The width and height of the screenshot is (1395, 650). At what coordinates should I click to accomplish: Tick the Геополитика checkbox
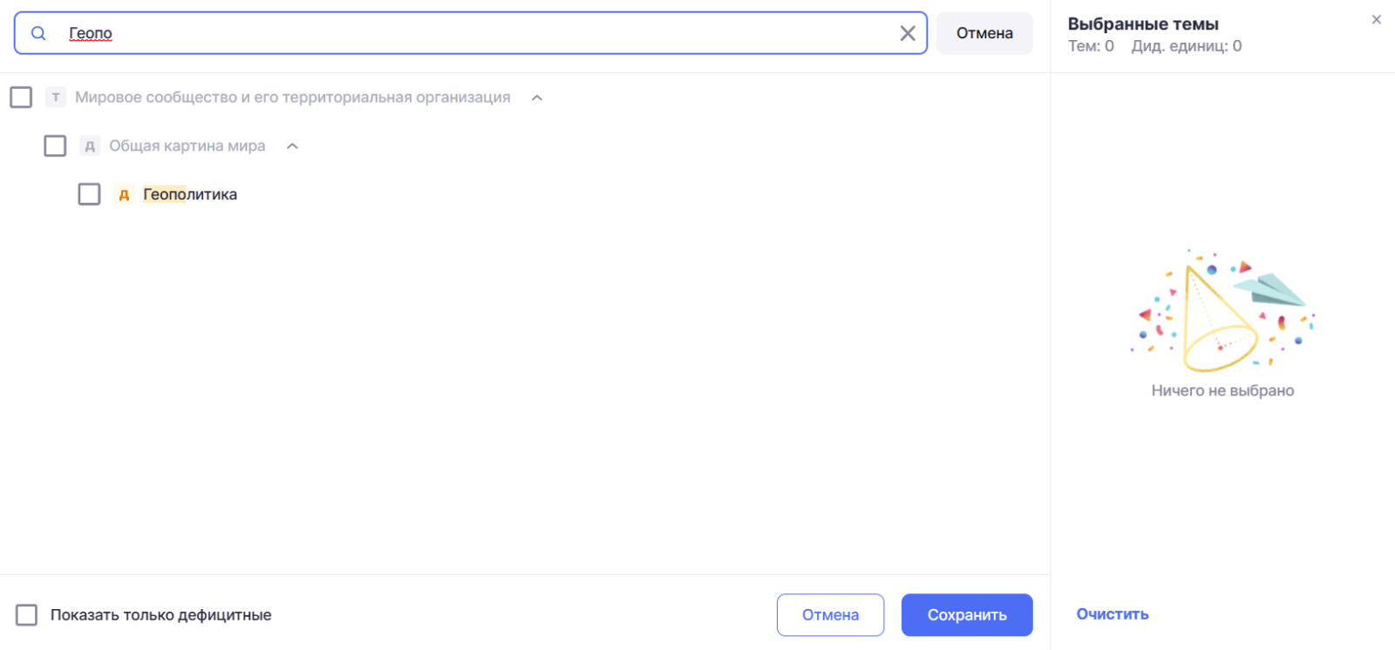pos(89,193)
